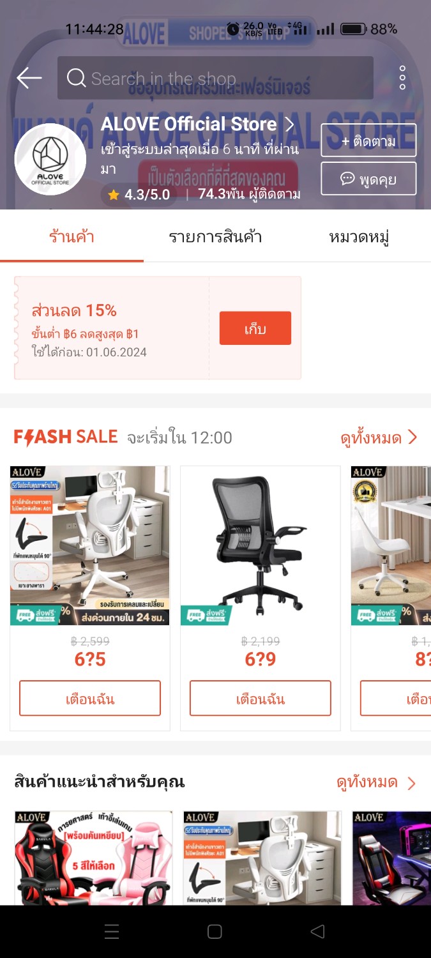Tap the Android recent apps icon
Image resolution: width=431 pixels, height=958 pixels.
pyautogui.click(x=112, y=932)
